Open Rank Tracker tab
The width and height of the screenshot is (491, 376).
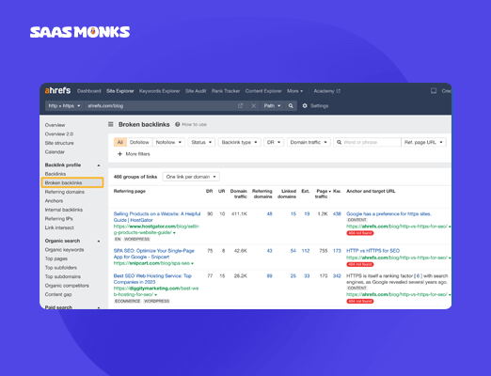[x=226, y=91]
